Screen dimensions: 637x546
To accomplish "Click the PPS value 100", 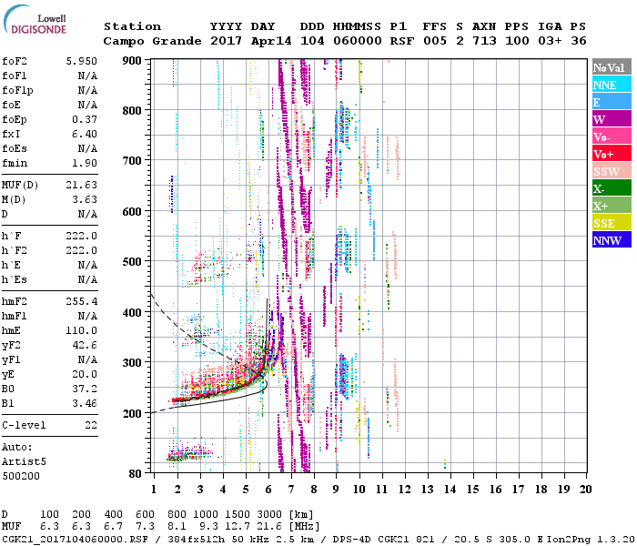I will [517, 41].
